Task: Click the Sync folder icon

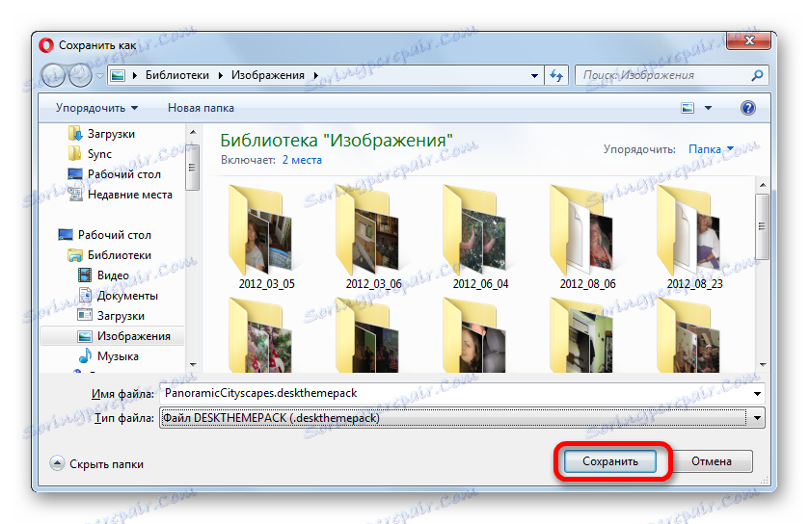Action: point(75,153)
